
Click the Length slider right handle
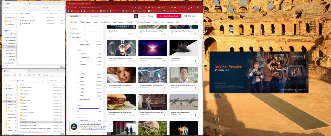[x=100, y=108]
